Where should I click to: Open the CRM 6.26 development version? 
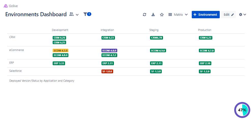point(60,38)
